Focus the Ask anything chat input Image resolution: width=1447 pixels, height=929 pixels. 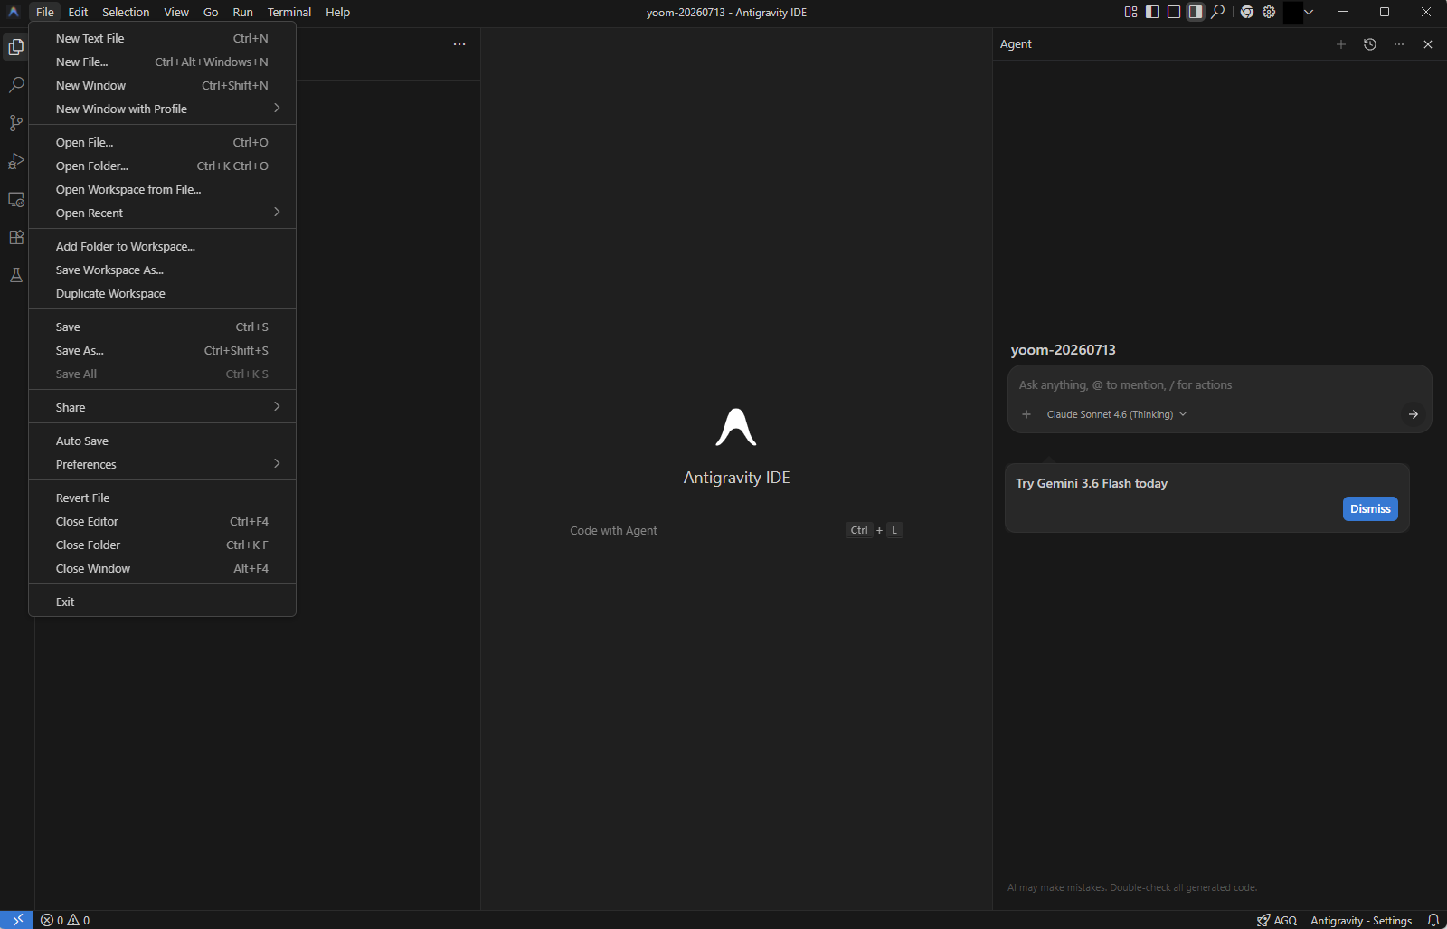[1219, 385]
